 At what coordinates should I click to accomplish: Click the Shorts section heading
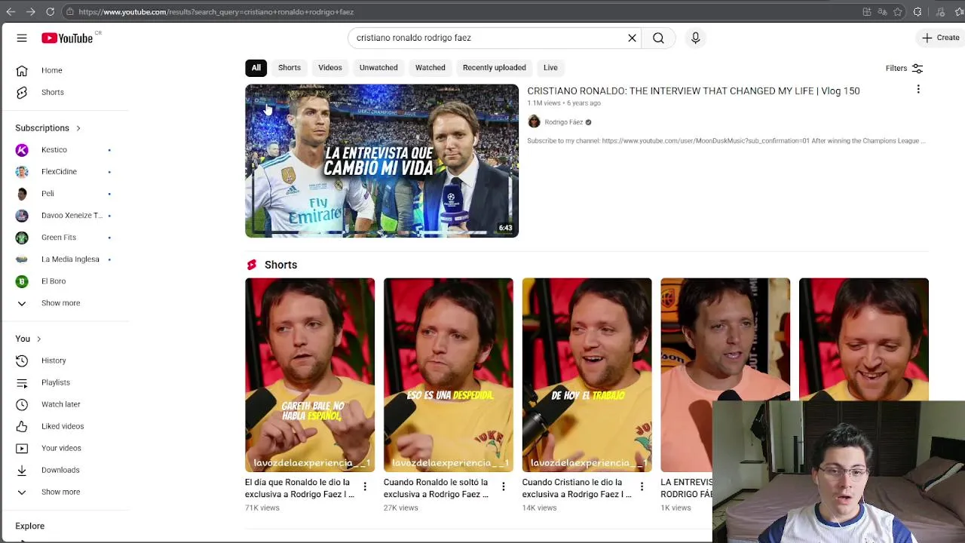(x=280, y=265)
